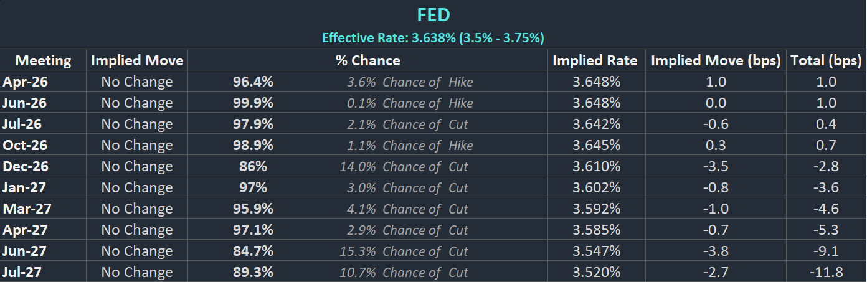Click the % Chance column header

pos(367,60)
